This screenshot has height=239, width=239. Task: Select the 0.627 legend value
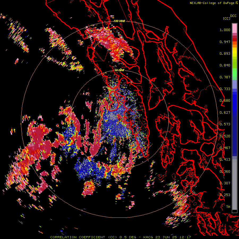pos(225,113)
